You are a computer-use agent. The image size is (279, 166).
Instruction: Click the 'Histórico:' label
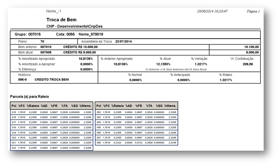[25, 75]
